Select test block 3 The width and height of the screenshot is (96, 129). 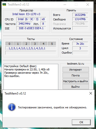pos(35,44)
